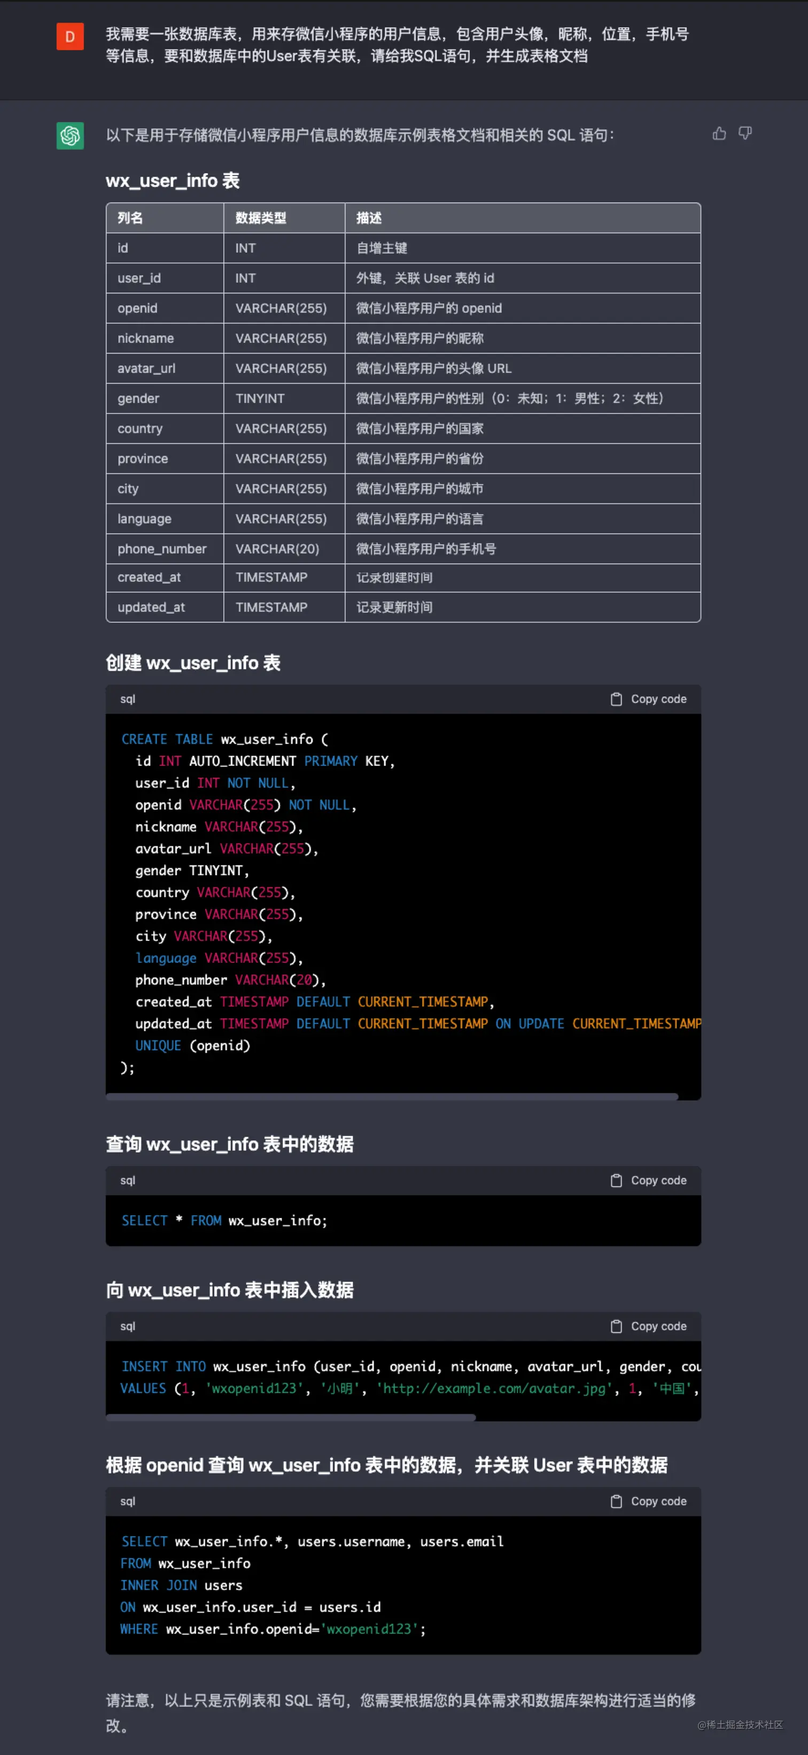Click the 'TINYINT' data type cell
The height and width of the screenshot is (1755, 808).
[x=284, y=398]
